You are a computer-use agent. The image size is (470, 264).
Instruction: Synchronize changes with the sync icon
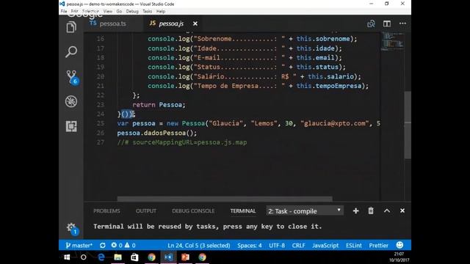tap(103, 246)
